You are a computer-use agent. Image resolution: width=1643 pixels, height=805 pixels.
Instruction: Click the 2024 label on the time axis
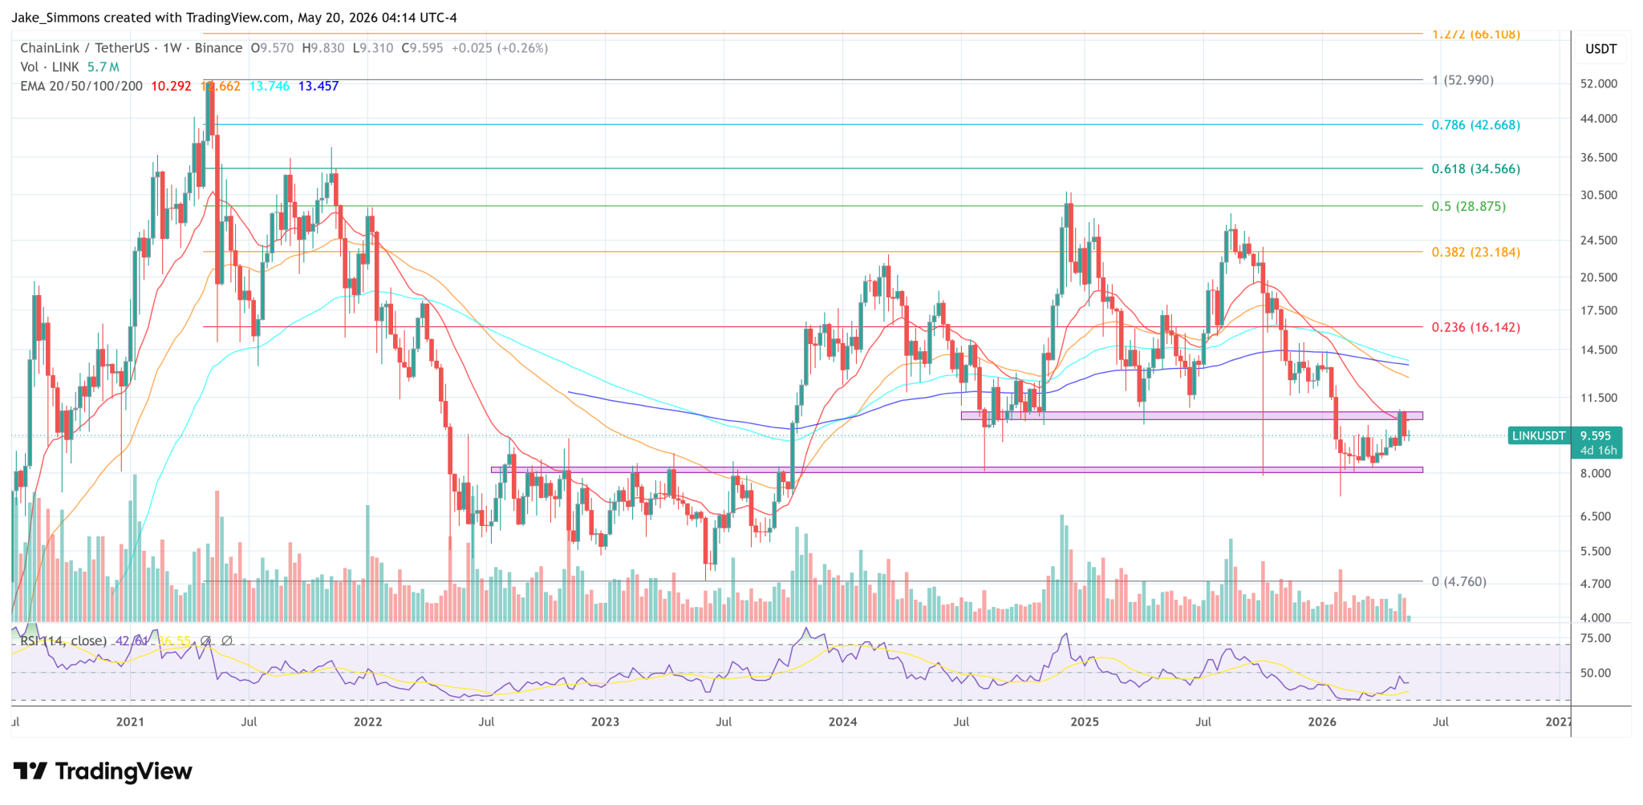(843, 722)
